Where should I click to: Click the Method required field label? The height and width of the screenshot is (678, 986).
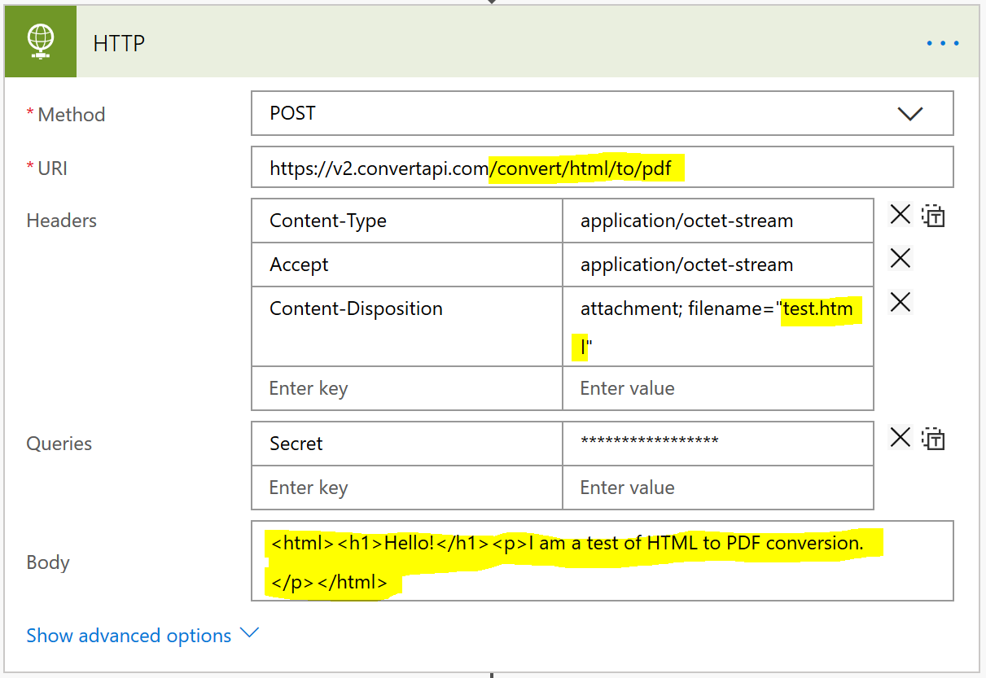tap(66, 114)
